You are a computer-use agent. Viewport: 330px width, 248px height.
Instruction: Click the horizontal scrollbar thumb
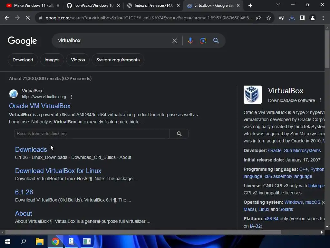tap(143, 232)
